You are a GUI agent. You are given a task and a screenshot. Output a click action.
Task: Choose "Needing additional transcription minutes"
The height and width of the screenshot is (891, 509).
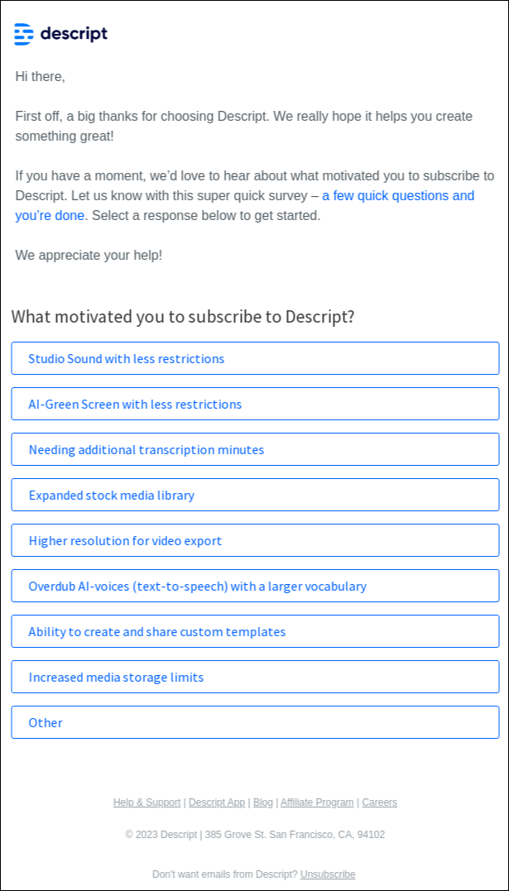pyautogui.click(x=254, y=449)
